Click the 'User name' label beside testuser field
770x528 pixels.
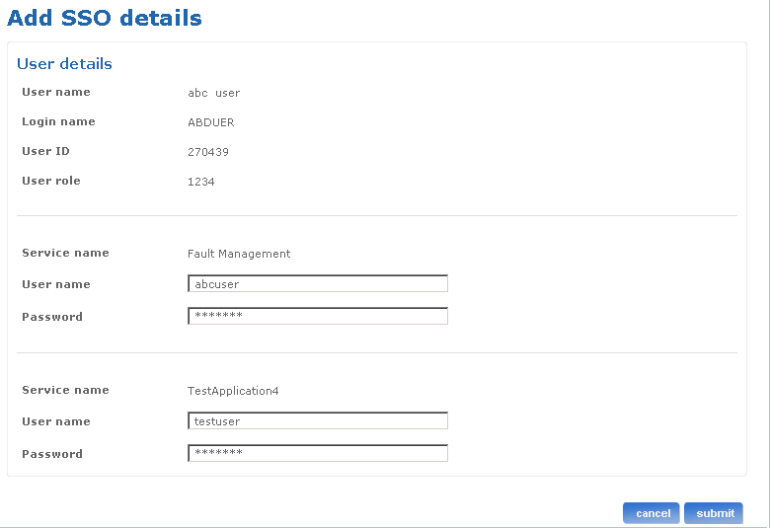[x=56, y=421]
